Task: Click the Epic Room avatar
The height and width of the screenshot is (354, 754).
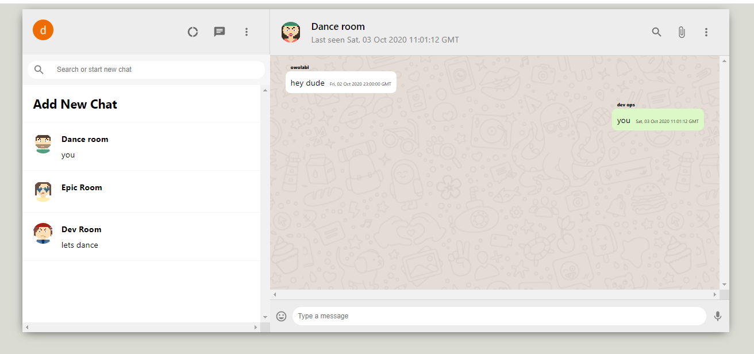Action: pyautogui.click(x=43, y=191)
